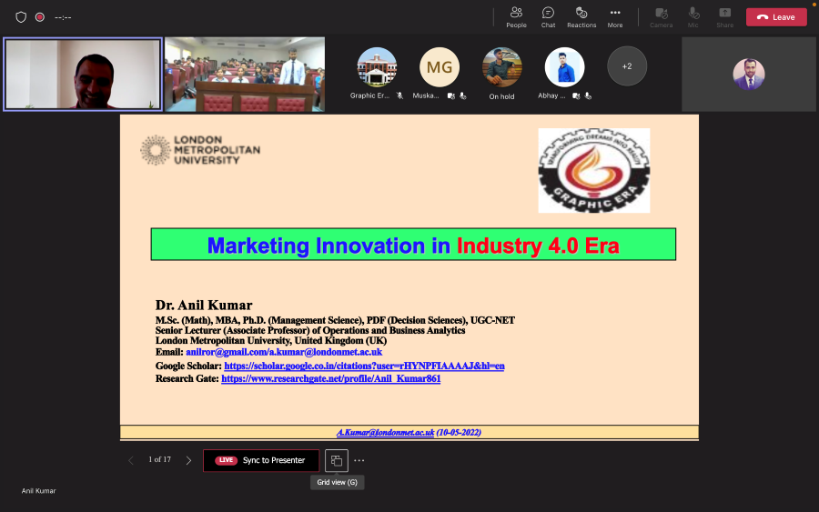Switch to slide Grid view
Image resolution: width=819 pixels, height=512 pixels.
point(337,460)
